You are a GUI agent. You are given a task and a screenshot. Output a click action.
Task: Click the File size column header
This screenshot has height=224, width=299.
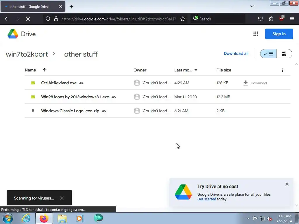[x=223, y=70]
